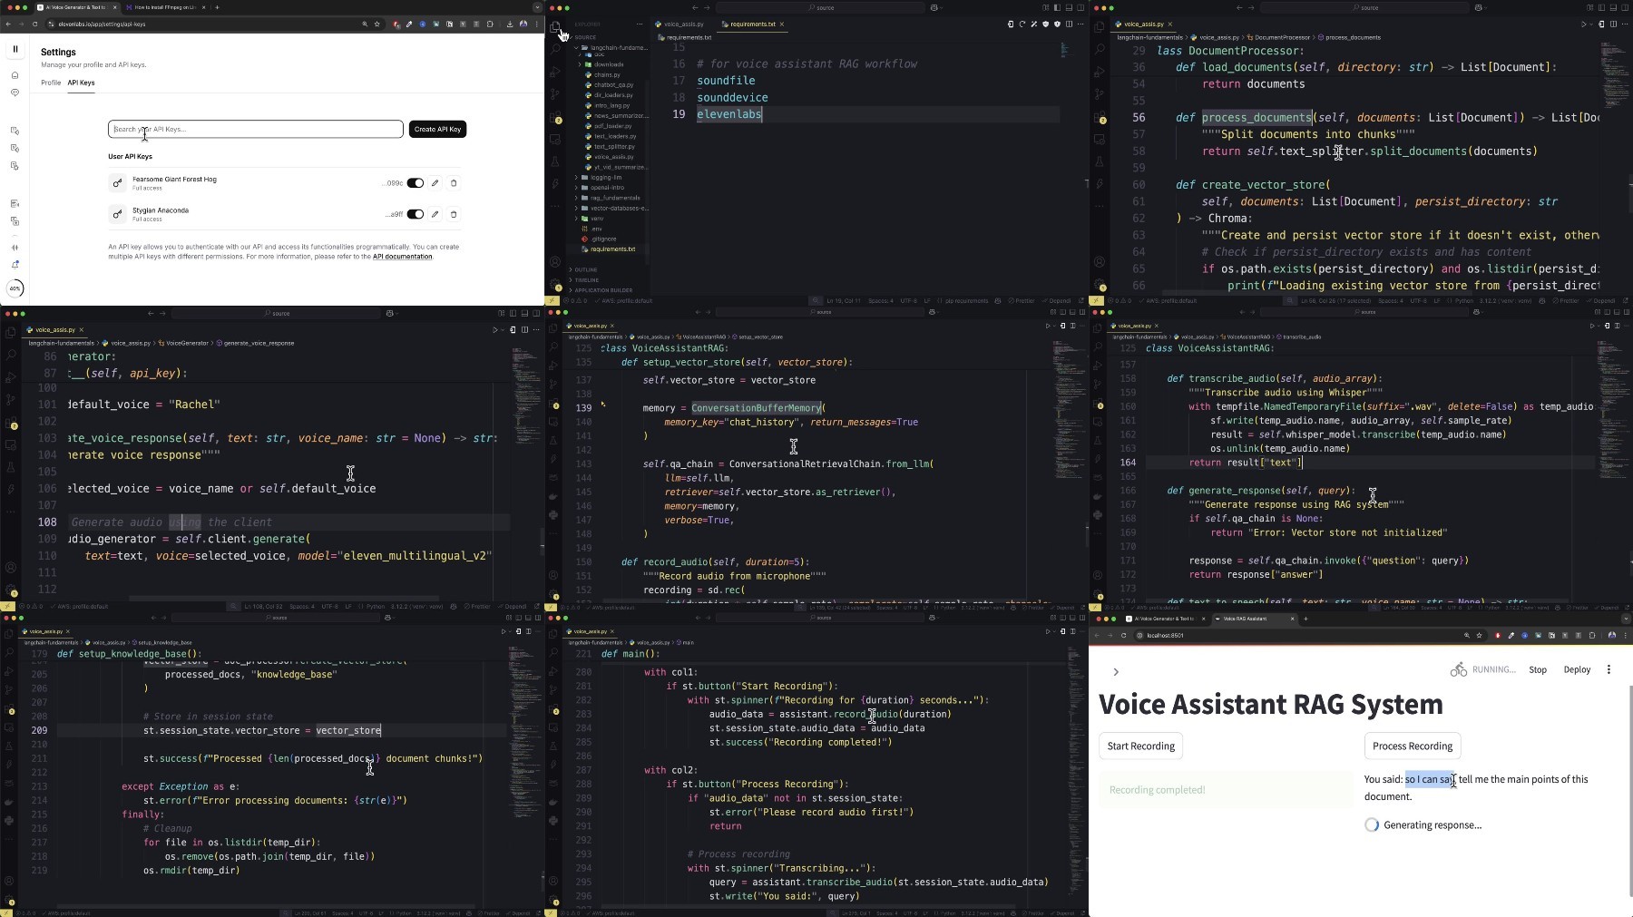
Task: Delete the Stygian Anaconda API key
Action: tap(455, 214)
